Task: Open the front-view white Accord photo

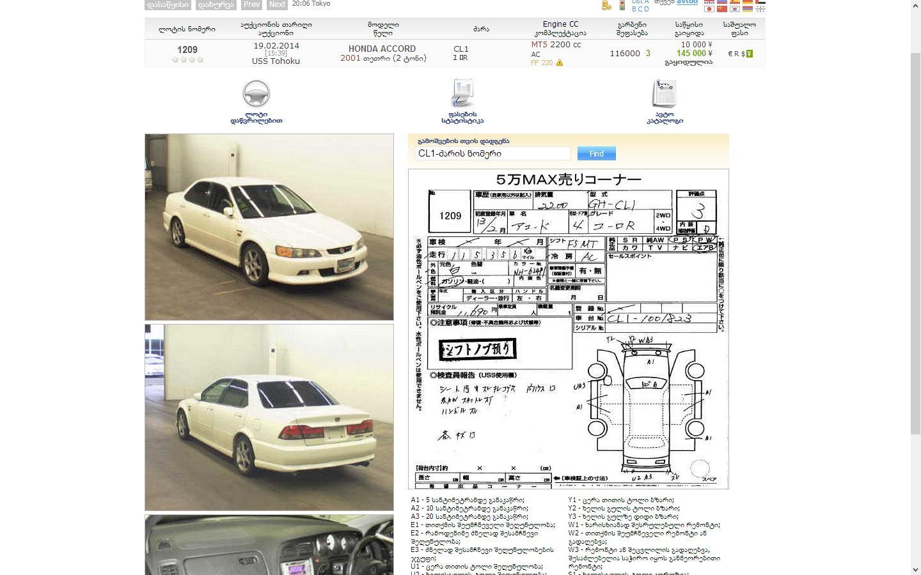Action: point(269,227)
